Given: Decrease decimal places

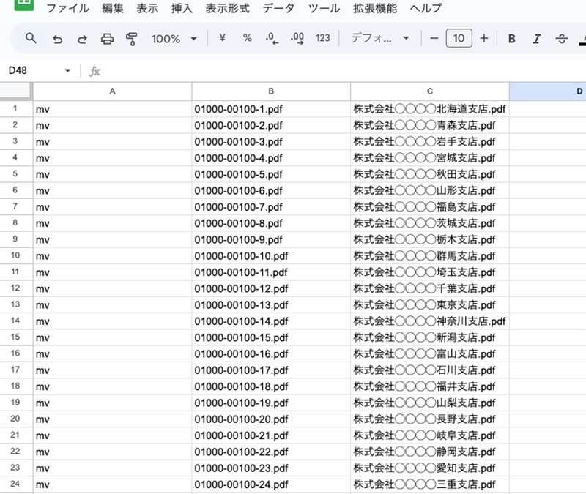Looking at the screenshot, I should coord(272,38).
